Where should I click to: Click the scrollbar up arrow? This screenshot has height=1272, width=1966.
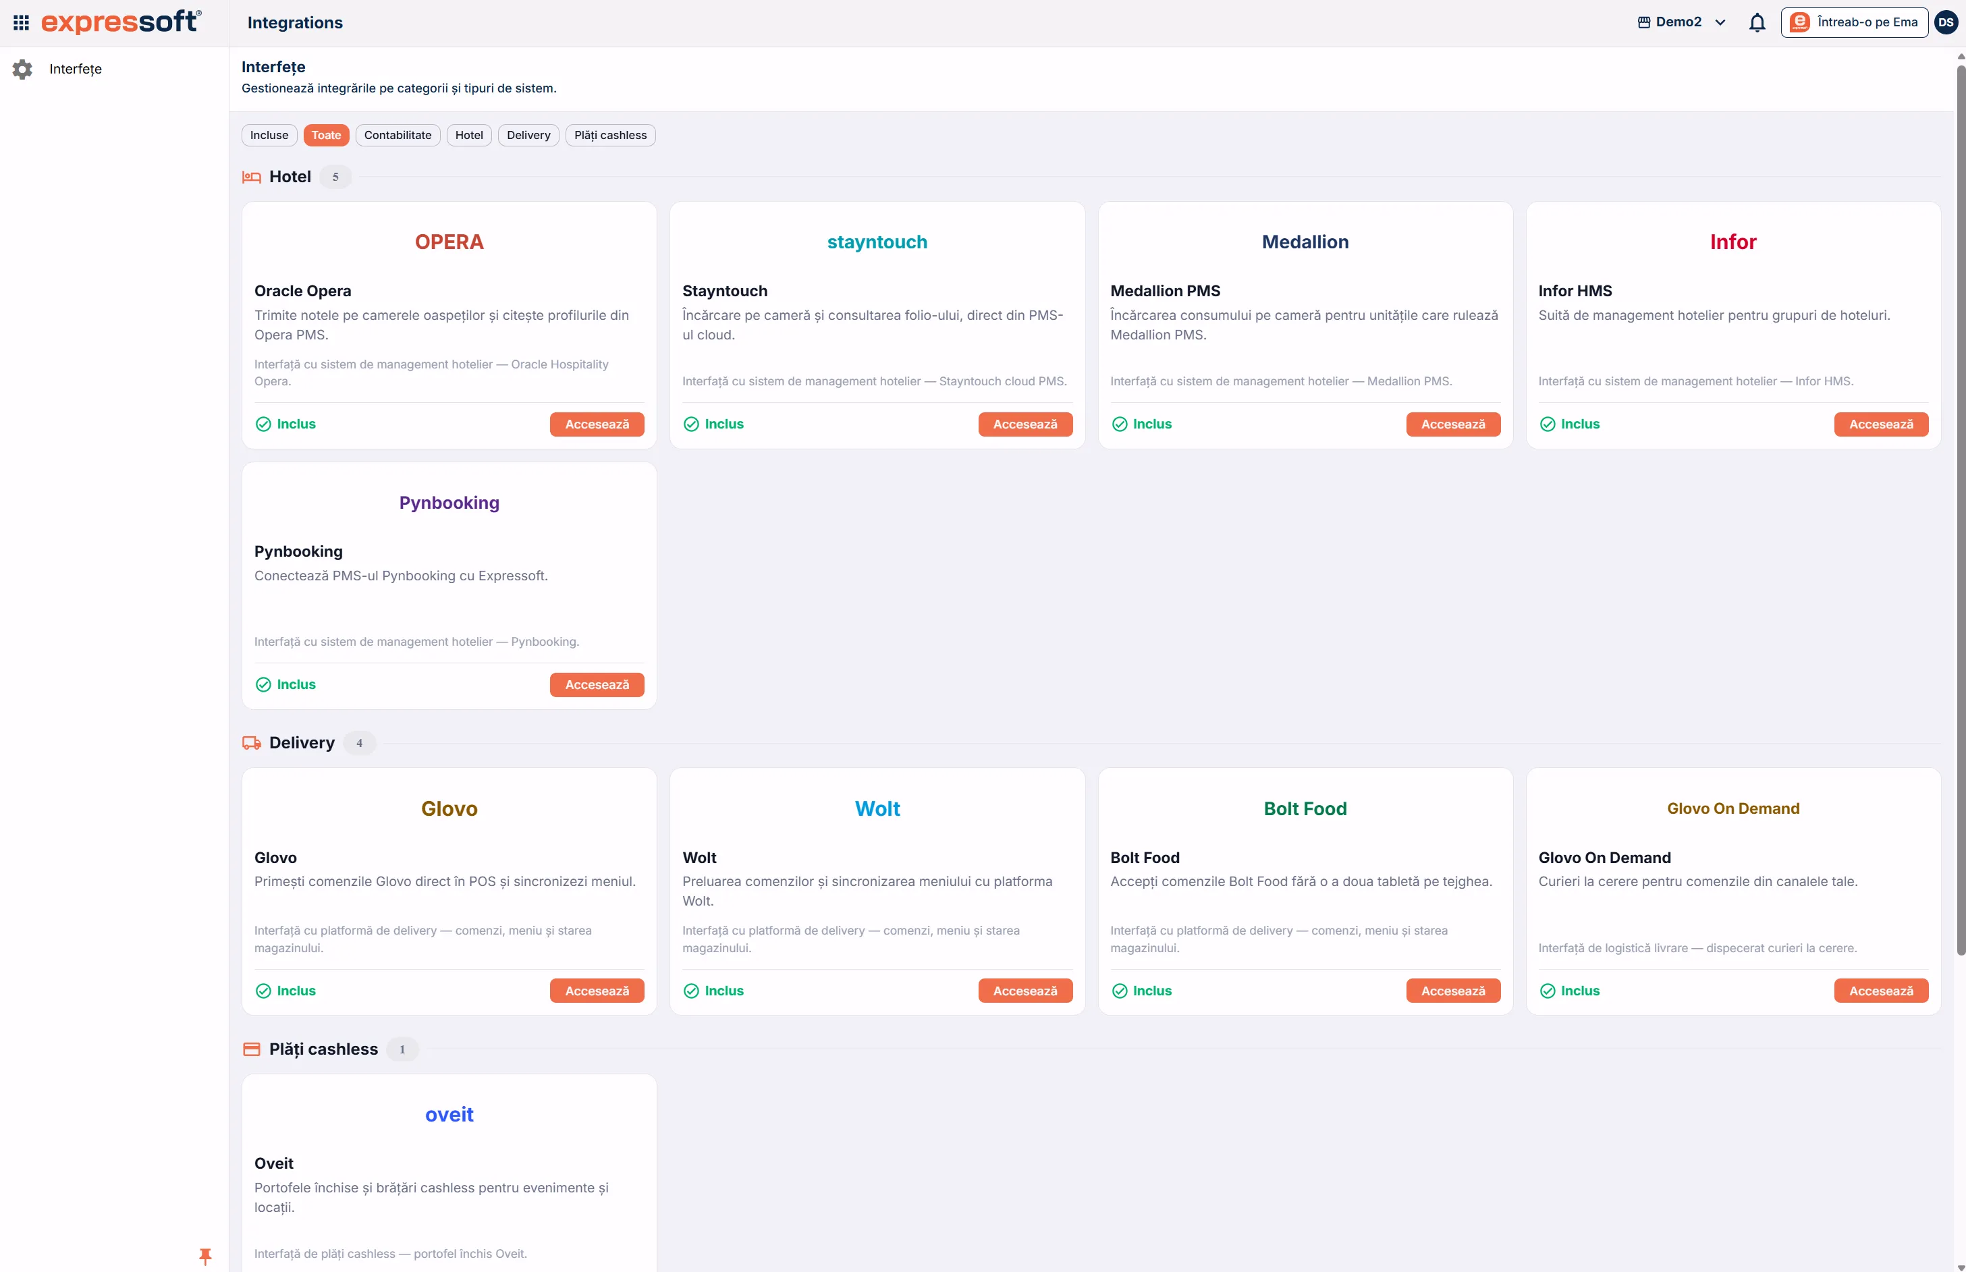(1960, 57)
